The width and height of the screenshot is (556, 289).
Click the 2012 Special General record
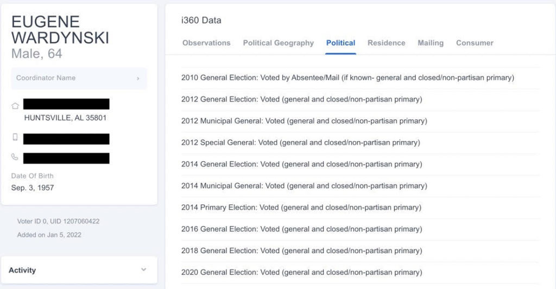(300, 143)
